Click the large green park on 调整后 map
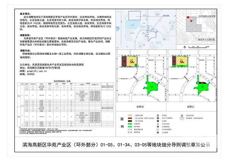 pos(202,88)
